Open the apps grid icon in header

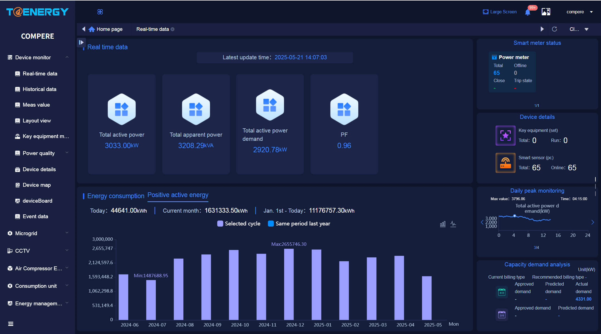[x=100, y=12]
